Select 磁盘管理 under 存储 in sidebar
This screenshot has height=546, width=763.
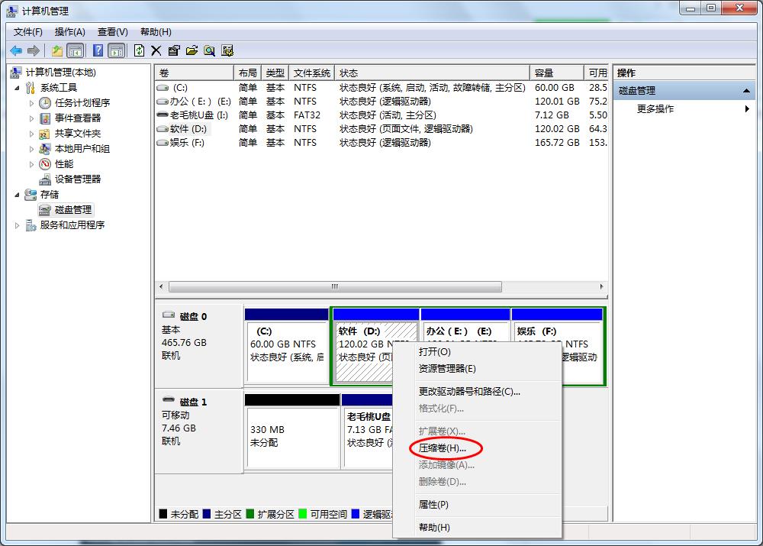[75, 210]
